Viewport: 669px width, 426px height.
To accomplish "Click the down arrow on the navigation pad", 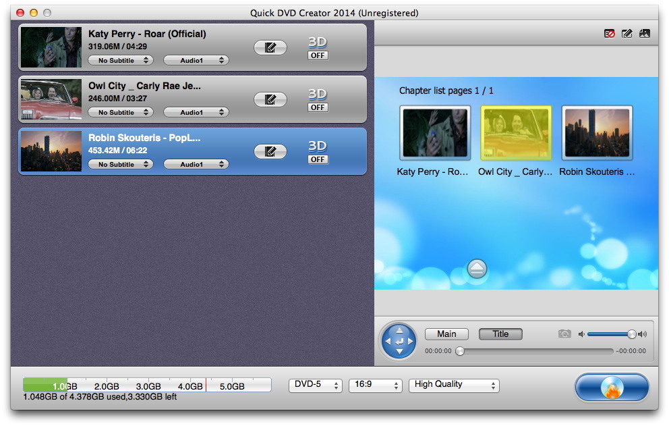I will [x=399, y=352].
